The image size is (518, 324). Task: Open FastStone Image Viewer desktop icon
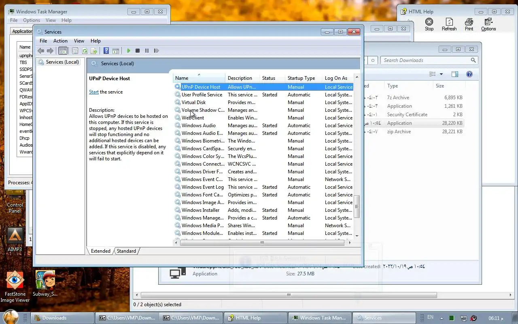pyautogui.click(x=15, y=287)
